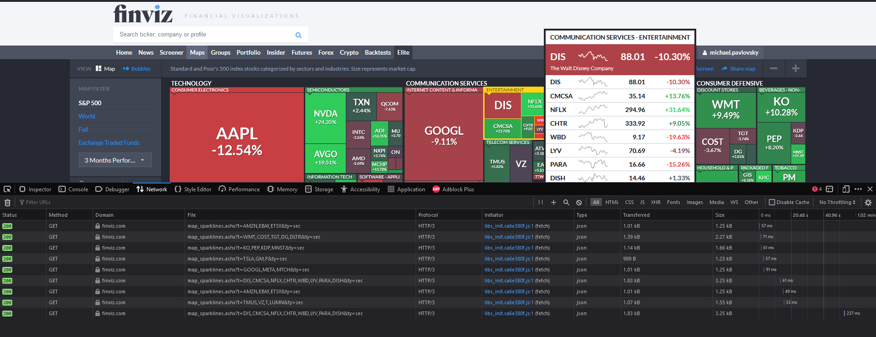876x337 pixels.
Task: Expand the DevTools three-dots options menu
Action: (x=858, y=189)
